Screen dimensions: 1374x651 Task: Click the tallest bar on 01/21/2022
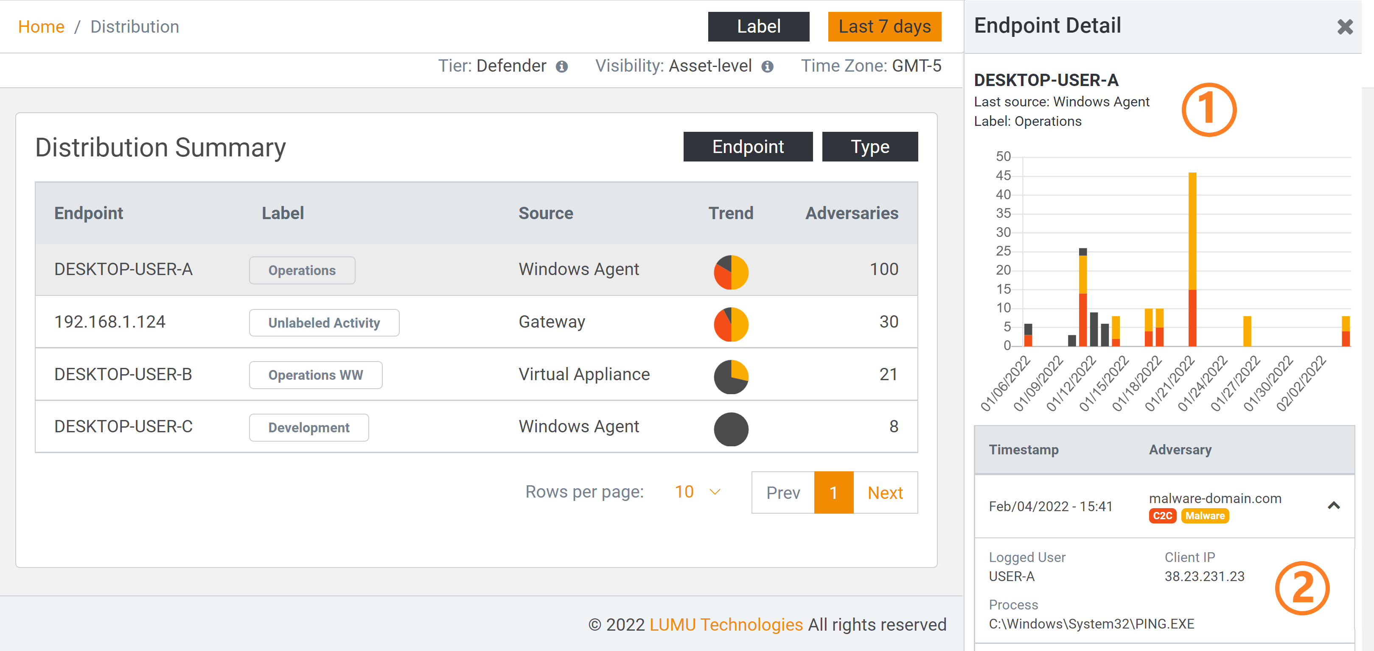(x=1192, y=256)
